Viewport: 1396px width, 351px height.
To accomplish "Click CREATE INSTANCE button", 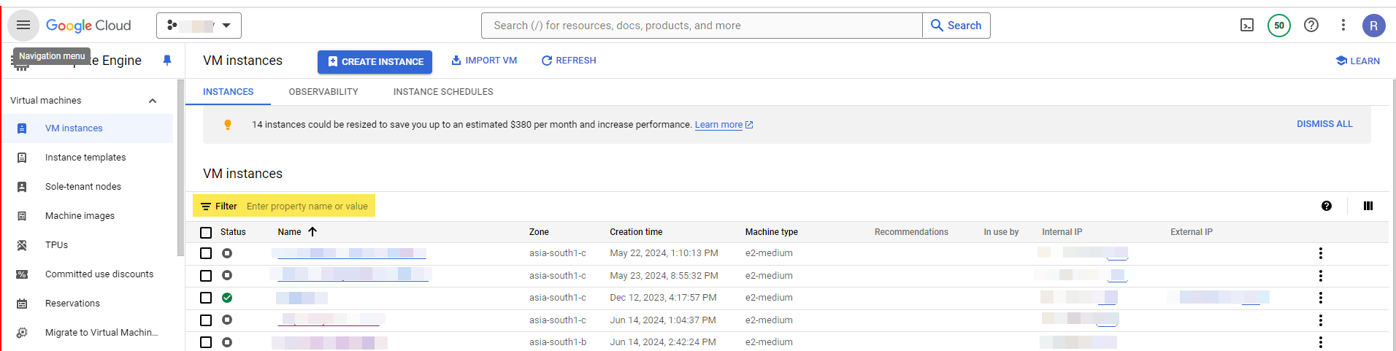I will tap(375, 62).
